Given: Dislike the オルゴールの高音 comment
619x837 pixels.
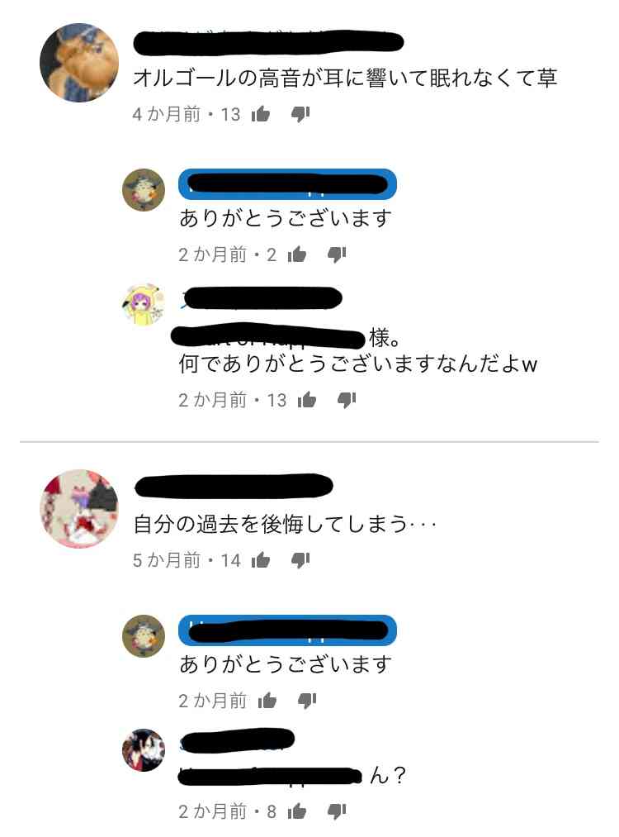Looking at the screenshot, I should pyautogui.click(x=300, y=114).
